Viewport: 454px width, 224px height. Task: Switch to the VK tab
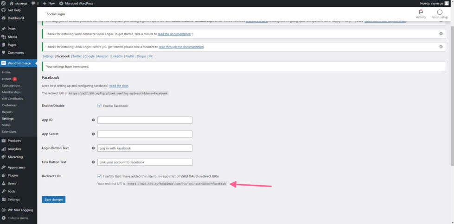151,56
